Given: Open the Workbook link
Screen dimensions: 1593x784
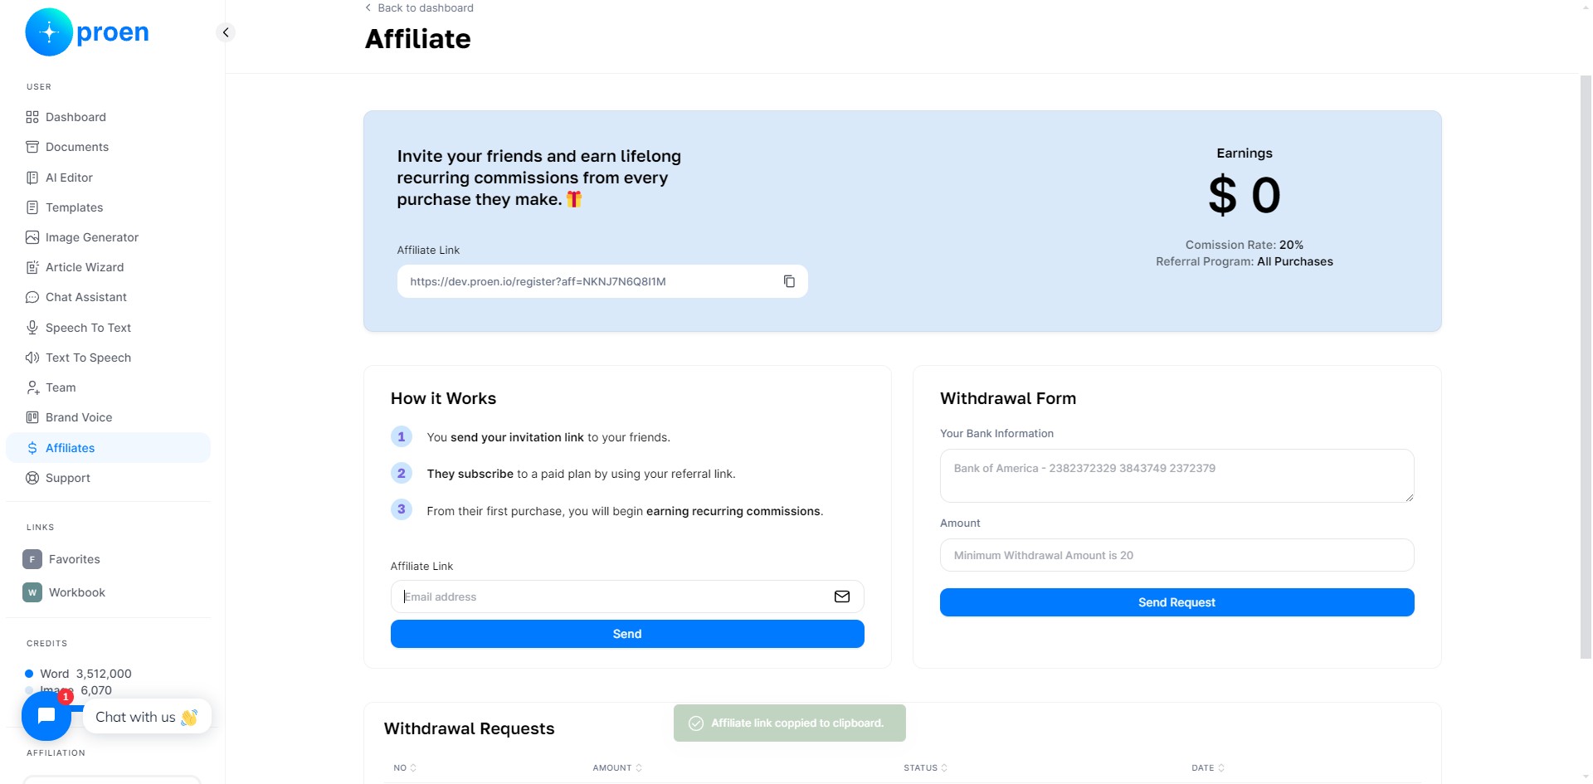Looking at the screenshot, I should tap(76, 592).
